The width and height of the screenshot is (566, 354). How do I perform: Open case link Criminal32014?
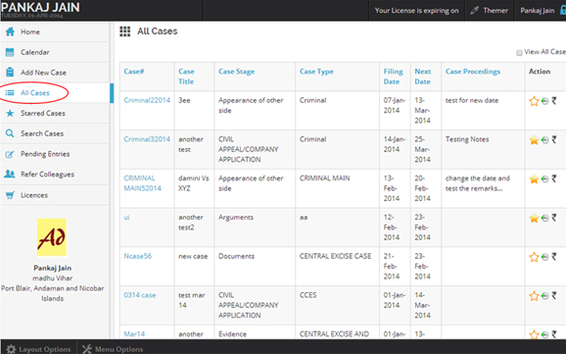tap(147, 139)
